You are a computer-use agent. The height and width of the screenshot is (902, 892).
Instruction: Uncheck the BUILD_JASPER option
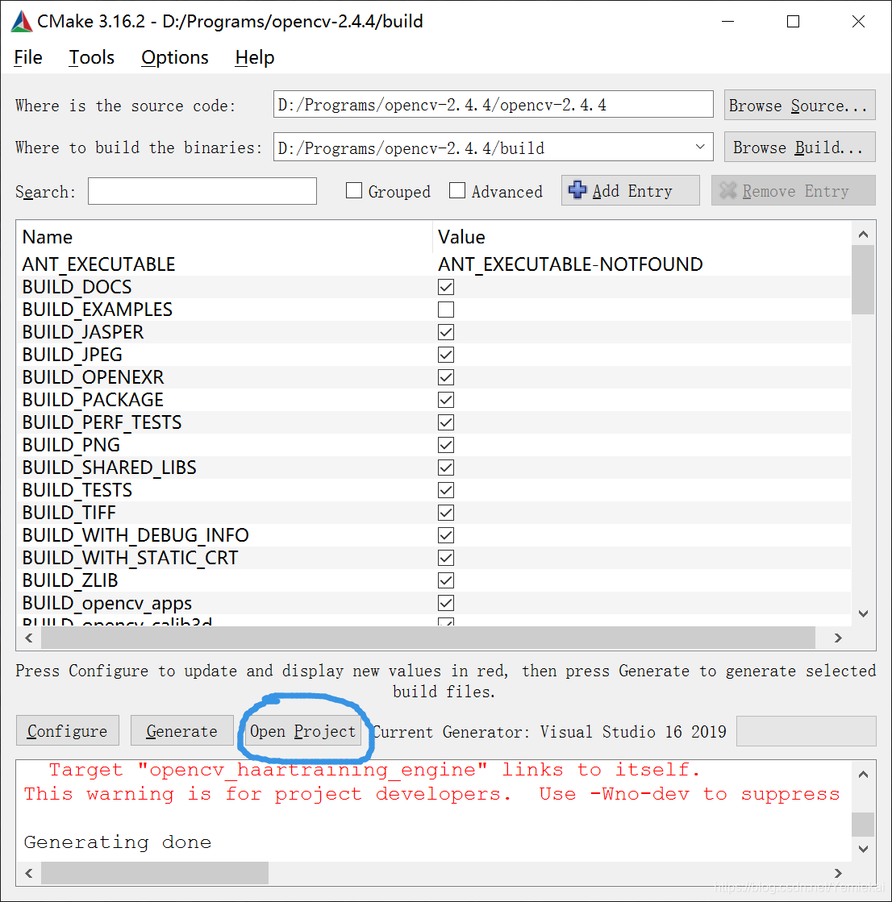[446, 332]
